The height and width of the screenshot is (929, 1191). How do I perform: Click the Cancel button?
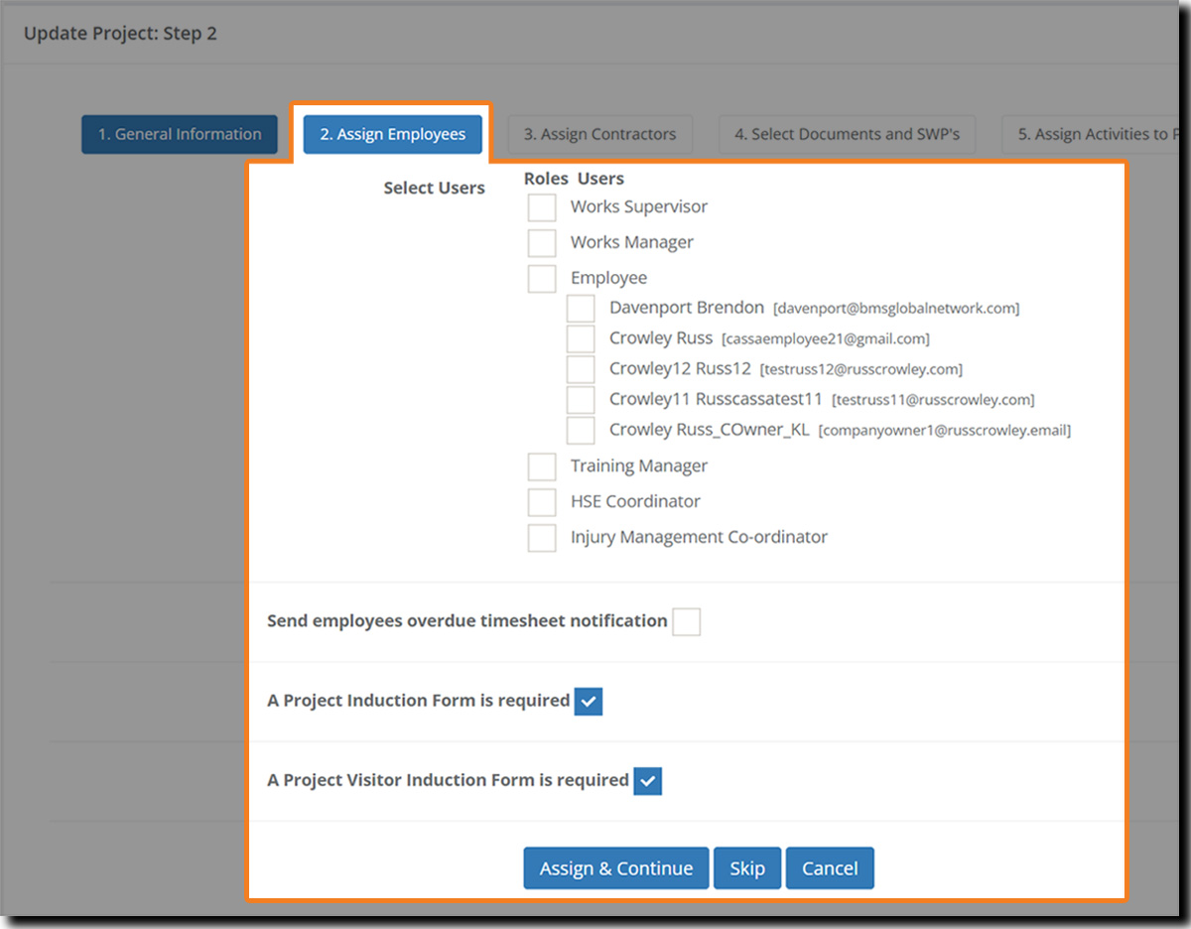click(x=830, y=868)
